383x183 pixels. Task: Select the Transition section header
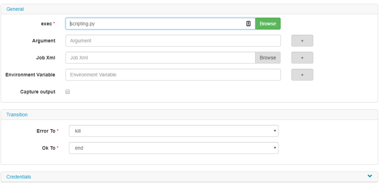(17, 115)
